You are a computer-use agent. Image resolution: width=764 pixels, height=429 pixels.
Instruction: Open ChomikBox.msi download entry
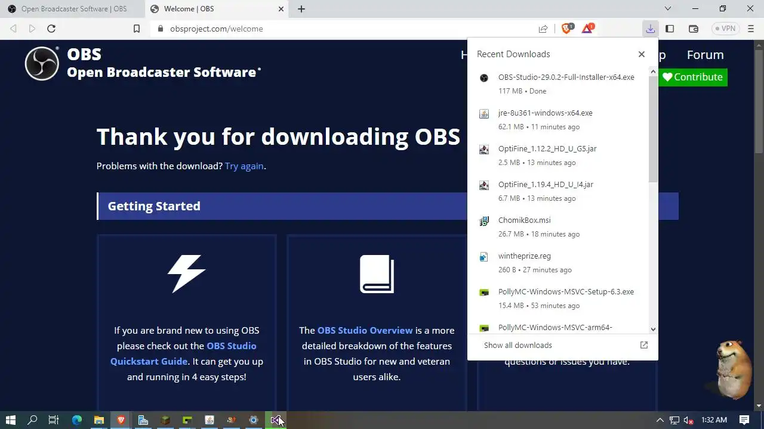click(558, 226)
